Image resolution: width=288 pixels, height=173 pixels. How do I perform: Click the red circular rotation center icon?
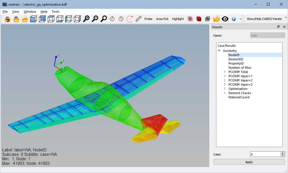click(x=130, y=19)
